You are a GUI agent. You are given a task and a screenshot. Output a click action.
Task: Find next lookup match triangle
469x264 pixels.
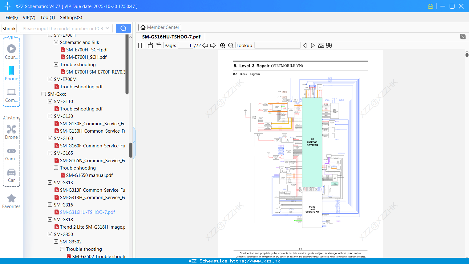313,45
